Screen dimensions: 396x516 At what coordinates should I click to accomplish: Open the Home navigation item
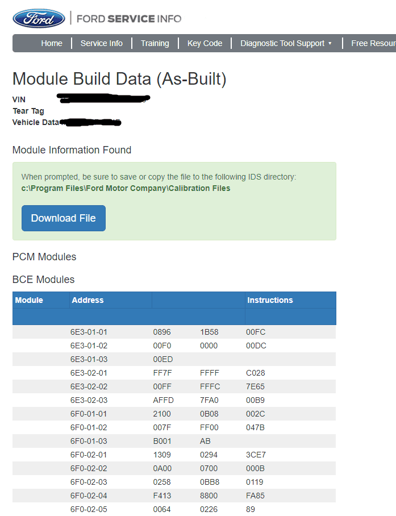tap(52, 43)
